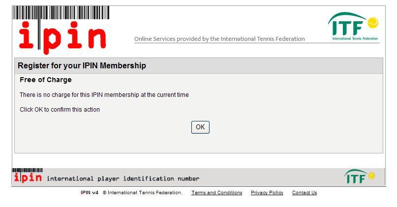
Task: Click the 'Click OK to confirm this action' text
Action: 60,110
